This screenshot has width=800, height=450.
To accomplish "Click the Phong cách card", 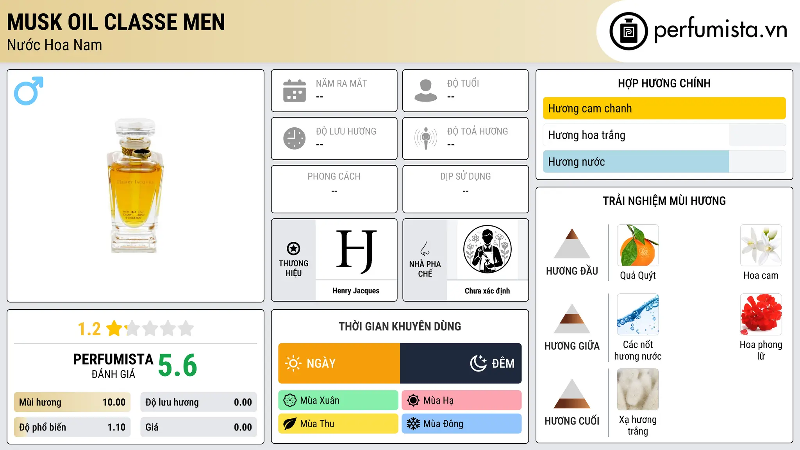I will coord(334,189).
